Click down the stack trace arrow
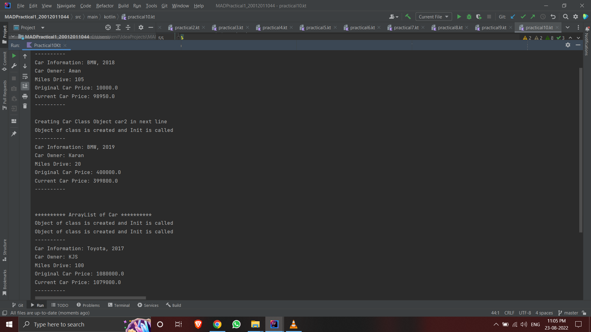 25,66
